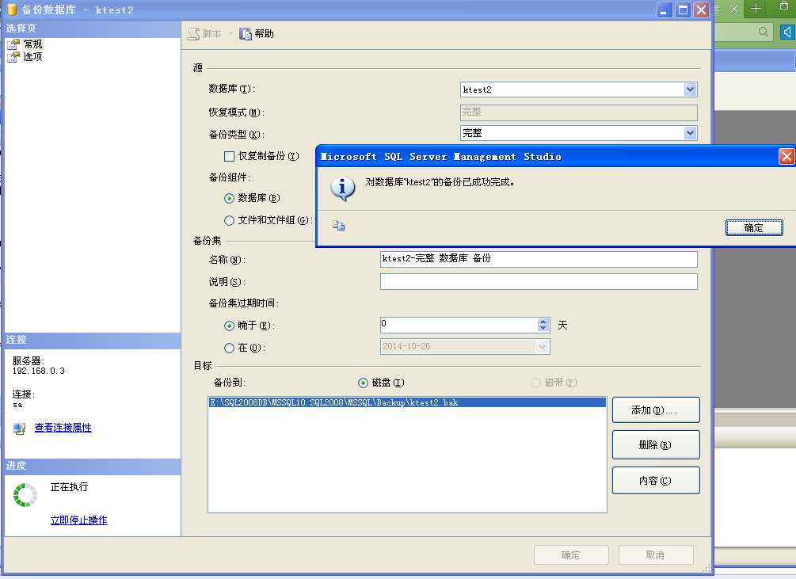This screenshot has width=796, height=579.
Task: Select the 数据库 backup component radio
Action: point(230,198)
